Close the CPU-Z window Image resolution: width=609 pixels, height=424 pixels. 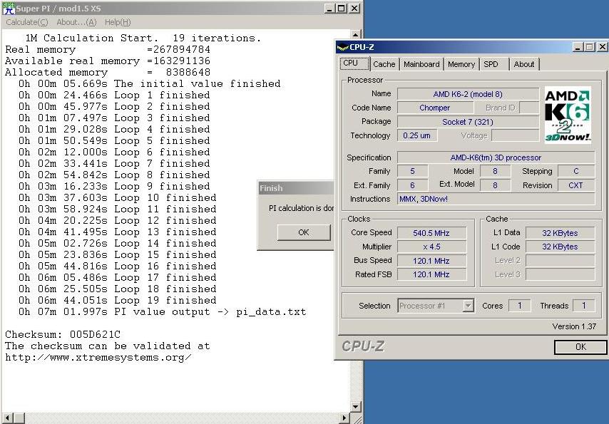point(603,47)
